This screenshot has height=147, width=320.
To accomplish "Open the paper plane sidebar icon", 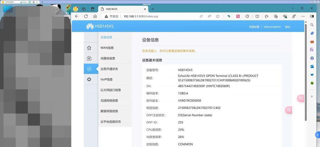I will (x=312, y=75).
